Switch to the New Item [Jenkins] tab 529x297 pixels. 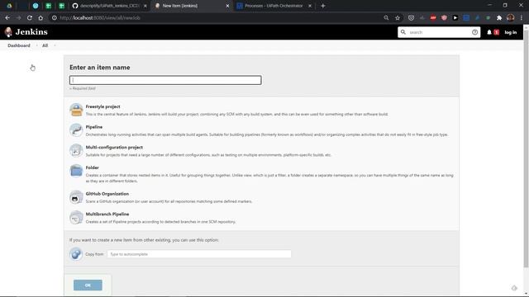point(192,6)
